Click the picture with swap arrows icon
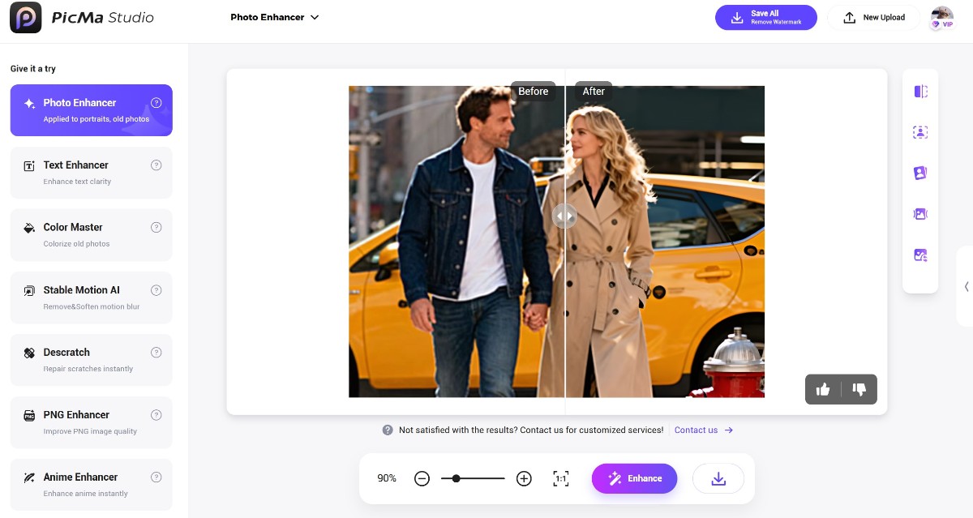This screenshot has height=518, width=973. click(920, 255)
